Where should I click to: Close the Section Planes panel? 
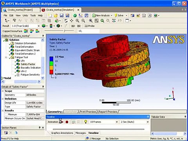coord(43,128)
